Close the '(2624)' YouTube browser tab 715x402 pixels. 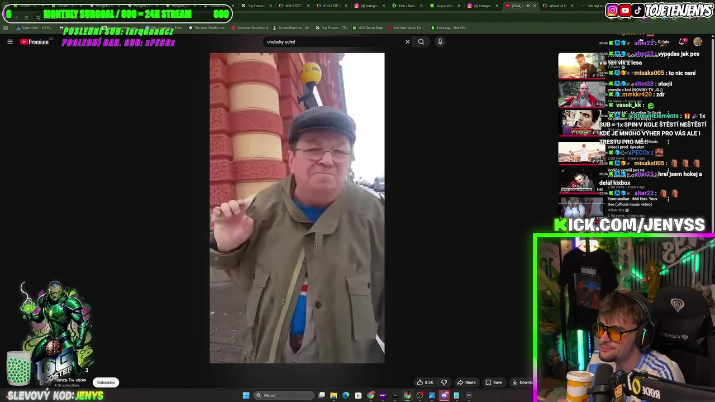click(535, 6)
